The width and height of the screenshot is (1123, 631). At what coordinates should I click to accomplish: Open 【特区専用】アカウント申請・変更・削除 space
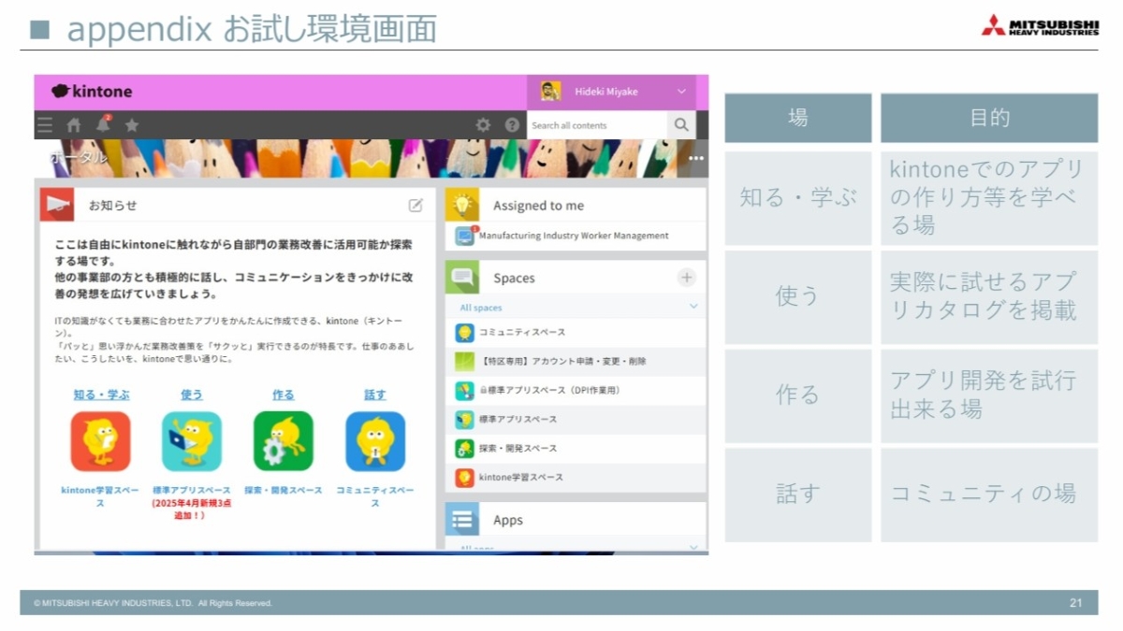point(562,361)
